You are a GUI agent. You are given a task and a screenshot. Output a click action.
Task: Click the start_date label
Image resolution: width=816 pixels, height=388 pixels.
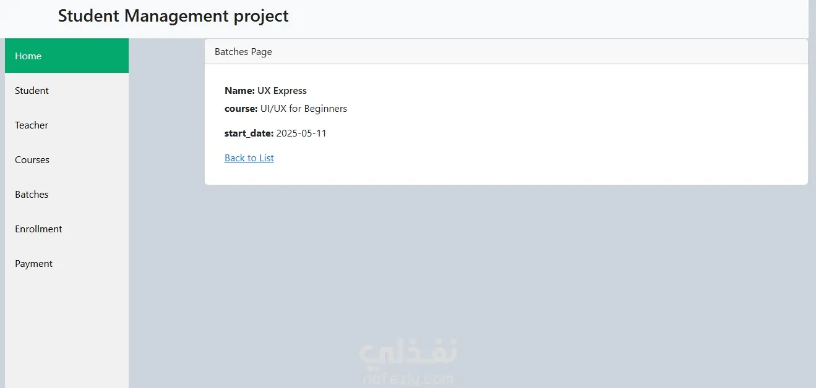249,133
